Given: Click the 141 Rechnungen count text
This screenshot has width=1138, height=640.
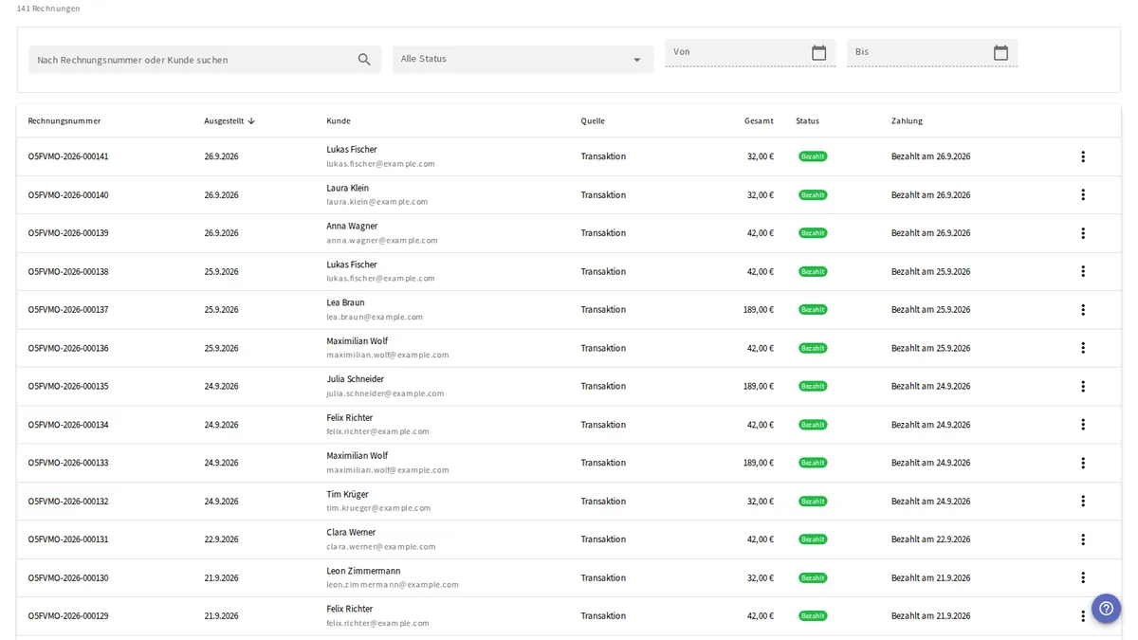Looking at the screenshot, I should [48, 9].
